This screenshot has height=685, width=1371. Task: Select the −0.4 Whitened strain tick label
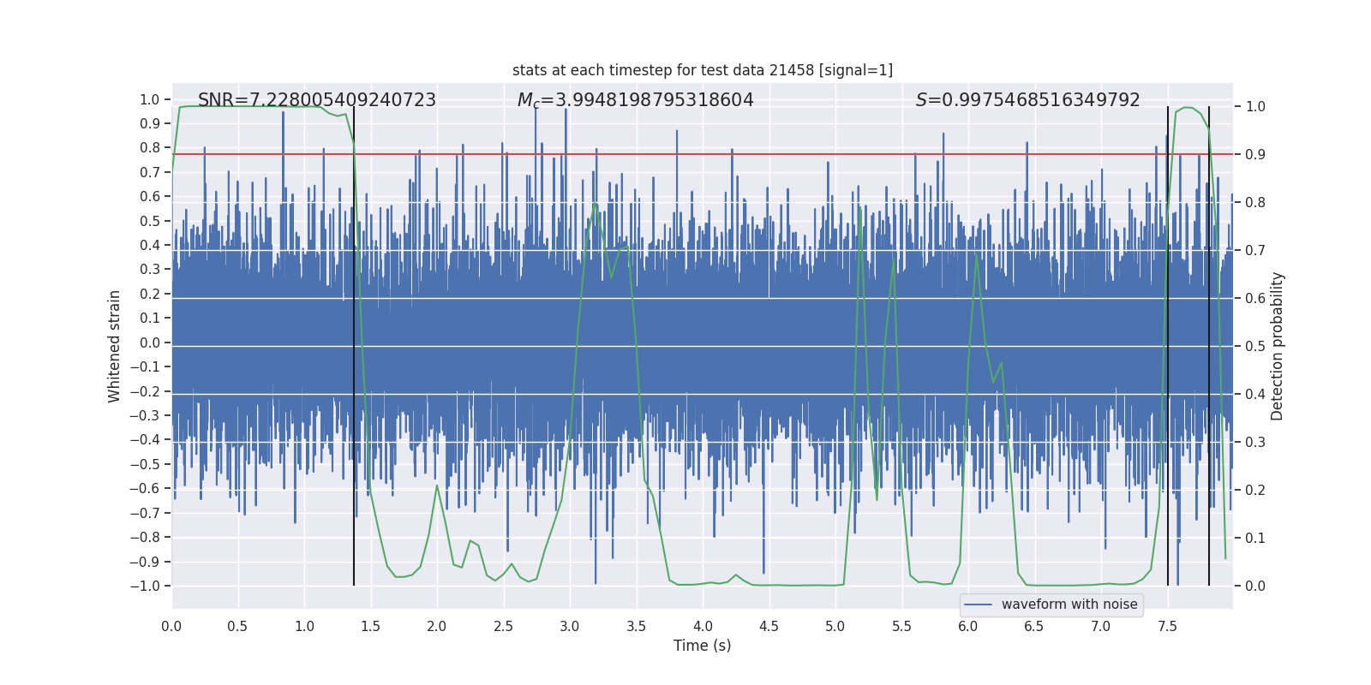(145, 440)
